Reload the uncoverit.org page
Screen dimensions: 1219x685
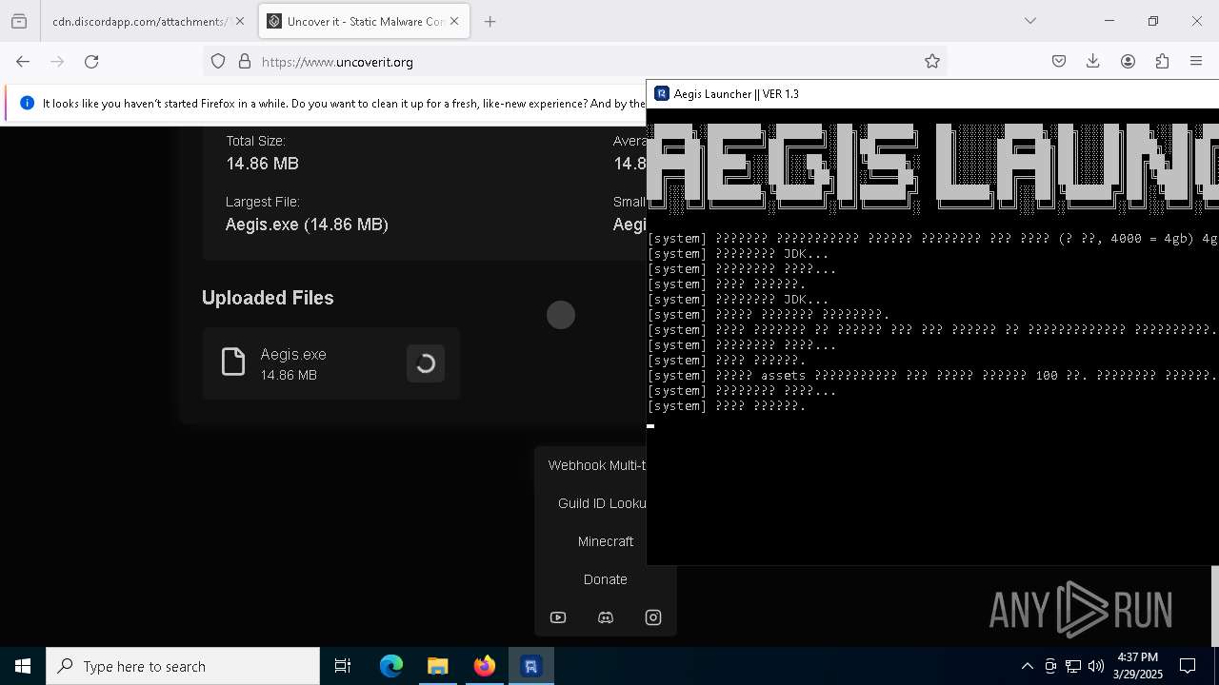tap(91, 62)
